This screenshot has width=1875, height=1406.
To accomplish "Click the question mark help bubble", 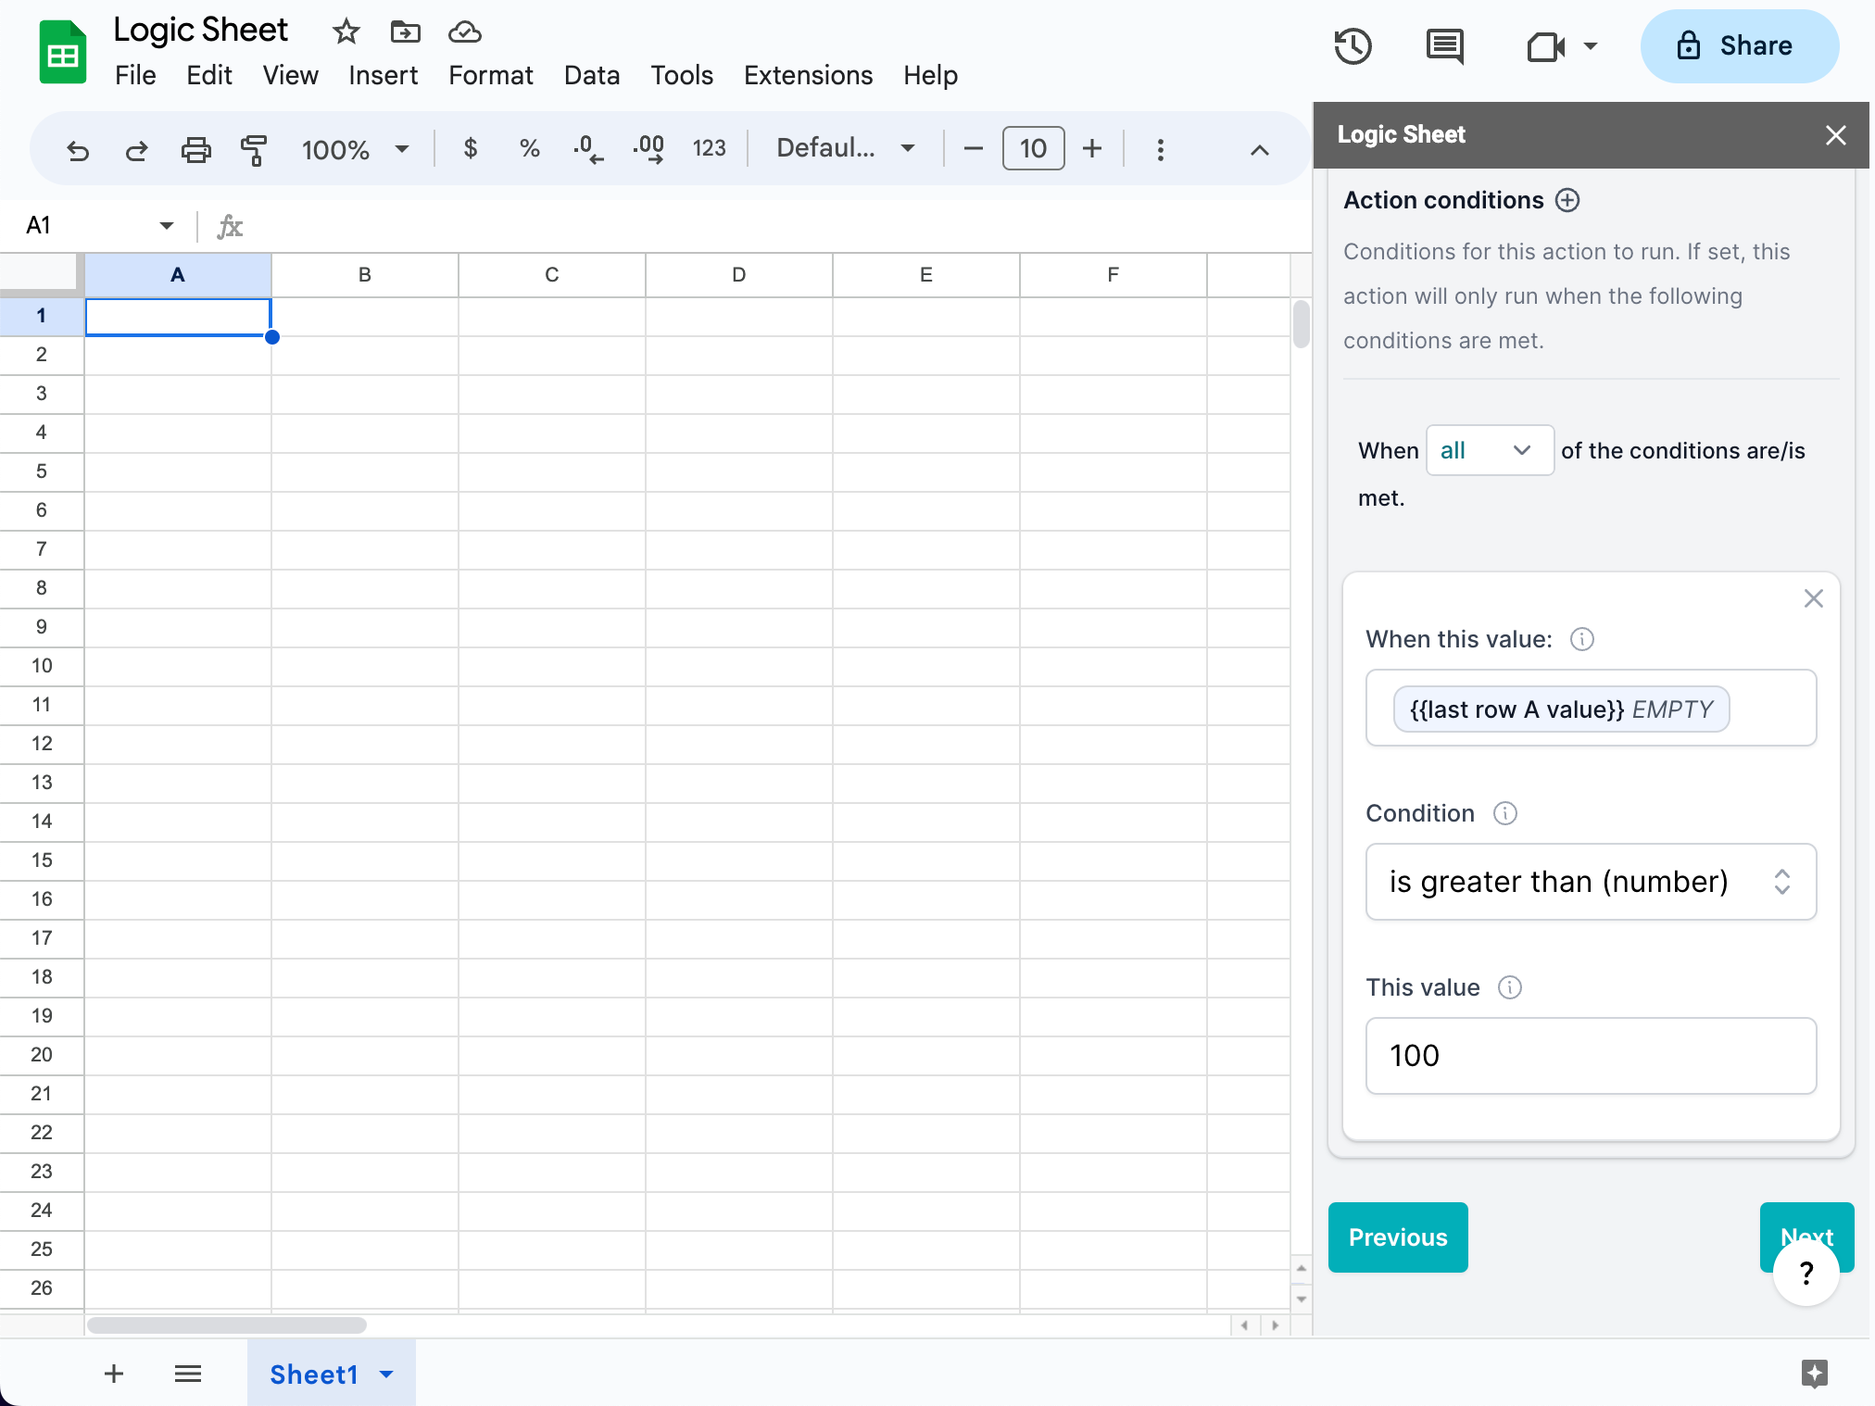I will (x=1806, y=1274).
